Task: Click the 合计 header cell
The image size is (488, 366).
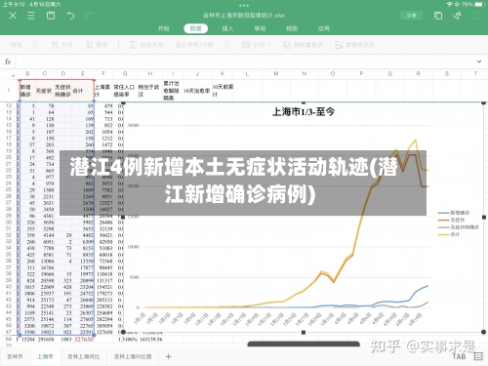Action: click(83, 91)
